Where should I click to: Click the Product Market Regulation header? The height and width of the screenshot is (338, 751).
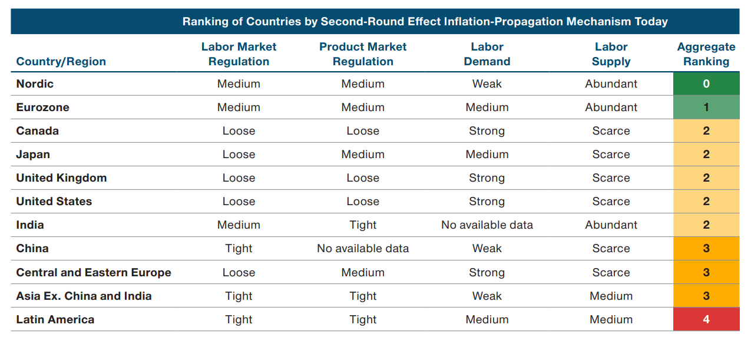(363, 54)
